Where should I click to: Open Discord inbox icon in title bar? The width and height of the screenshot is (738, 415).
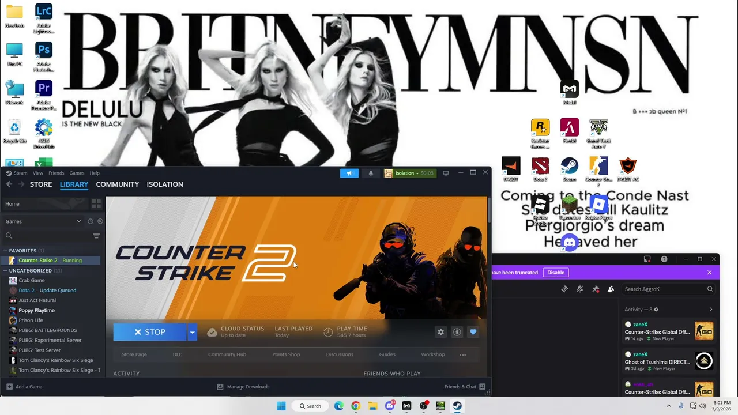tap(647, 259)
